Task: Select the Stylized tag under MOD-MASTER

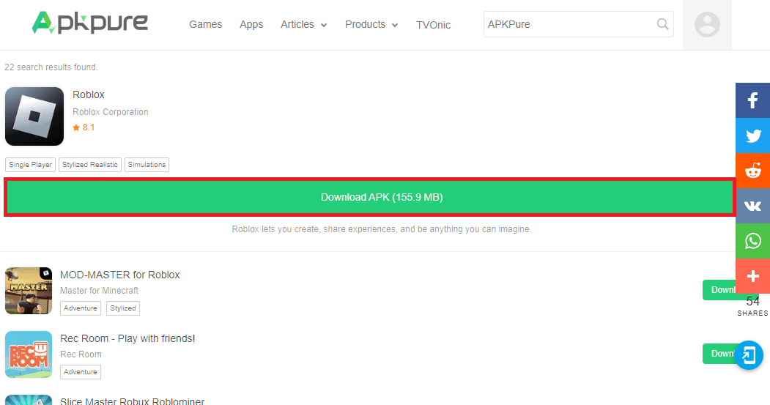Action: coord(123,308)
